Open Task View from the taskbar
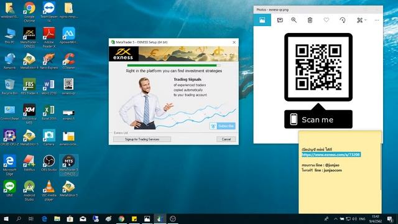 coord(31,218)
